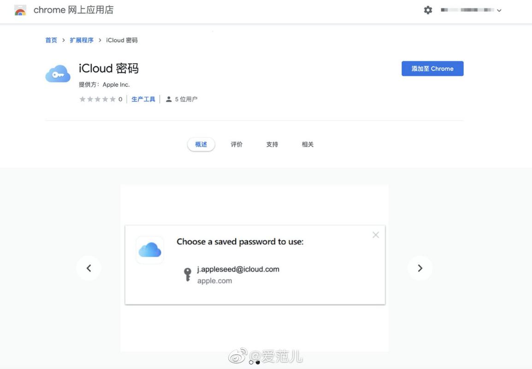The image size is (532, 369).
Task: Click the Apple Inc. provider text
Action: 116,84
